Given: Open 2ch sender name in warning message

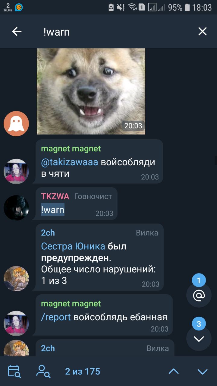Looking at the screenshot, I should pyautogui.click(x=48, y=233).
